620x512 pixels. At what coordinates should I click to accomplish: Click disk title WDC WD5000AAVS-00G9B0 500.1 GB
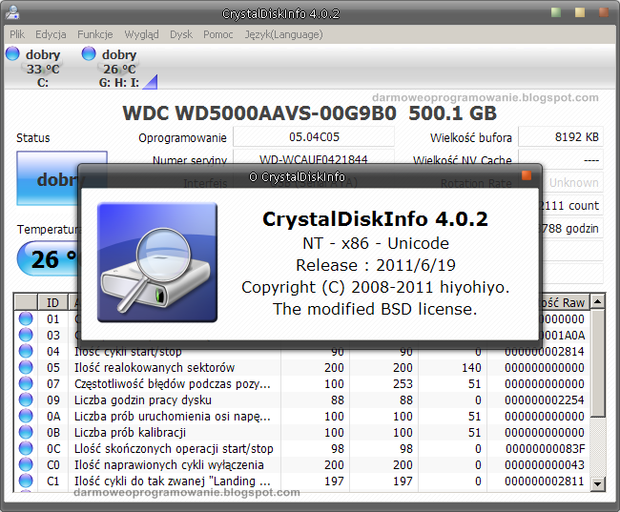tap(310, 113)
